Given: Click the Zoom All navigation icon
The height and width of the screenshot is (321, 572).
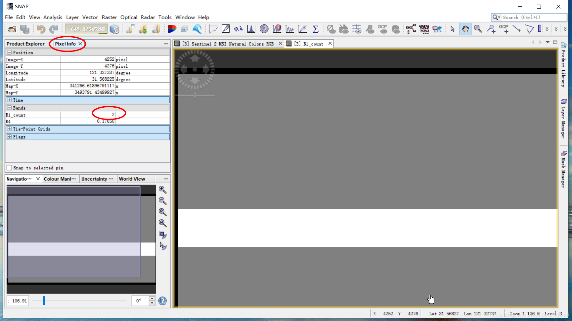Looking at the screenshot, I should point(162,223).
